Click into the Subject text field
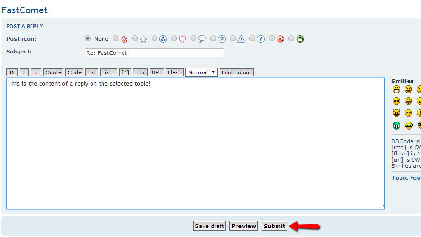 154,53
